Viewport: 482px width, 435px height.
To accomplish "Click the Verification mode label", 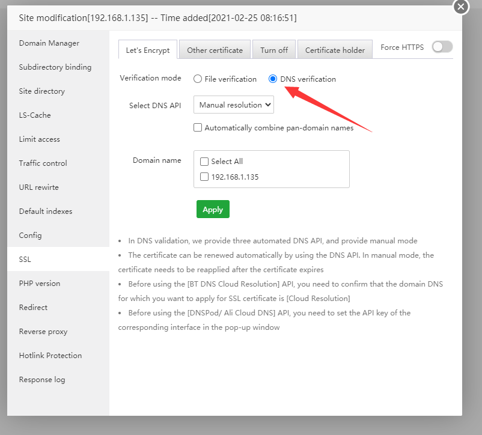I will pyautogui.click(x=150, y=78).
